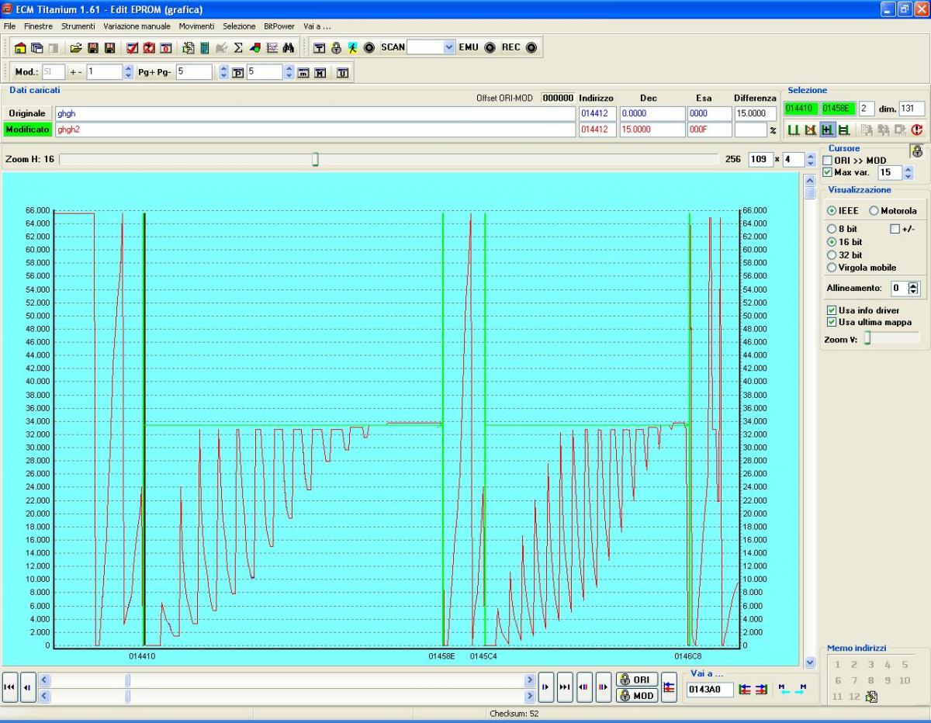Screen dimensions: 931x723
Task: Click the dim. input field showing 131
Action: (912, 109)
